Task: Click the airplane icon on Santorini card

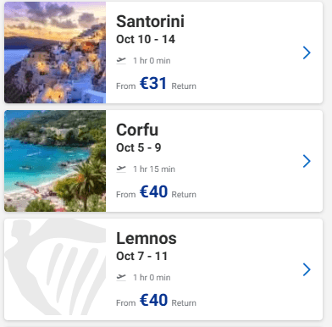Action: click(x=121, y=60)
